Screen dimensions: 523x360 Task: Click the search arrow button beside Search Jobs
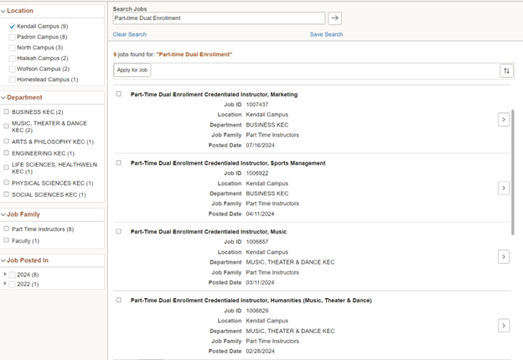click(334, 18)
